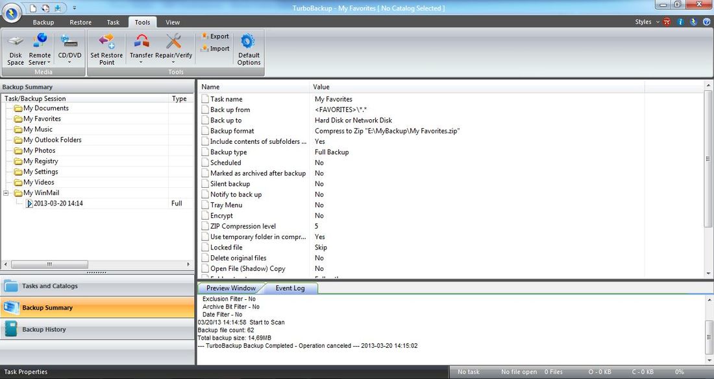
Task: Click the download-arrow quick access icon
Action: [58, 8]
